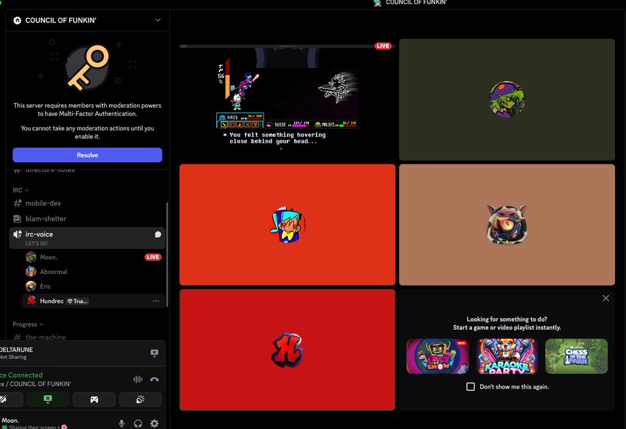The width and height of the screenshot is (626, 429).
Task: Open User Settings gear icon
Action: click(154, 423)
